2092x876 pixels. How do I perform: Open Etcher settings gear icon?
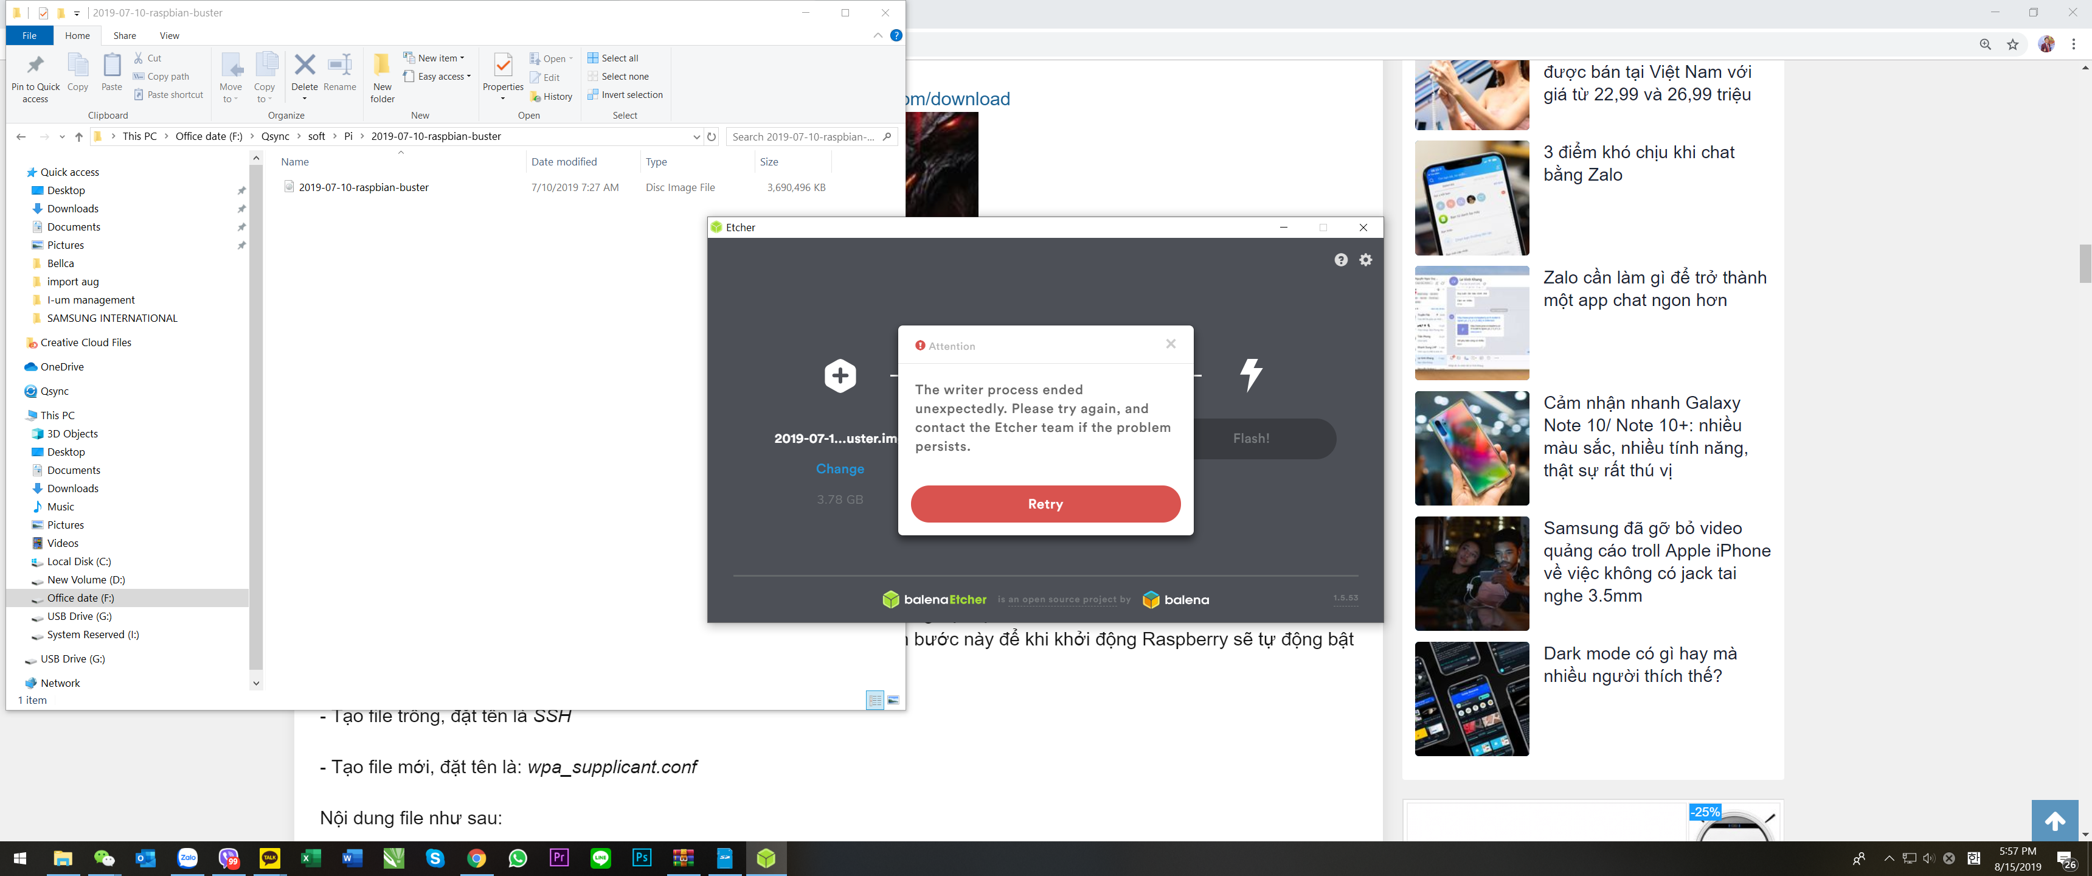[1366, 260]
